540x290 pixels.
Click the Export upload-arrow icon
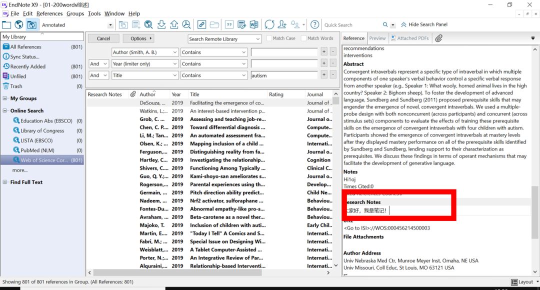174,25
